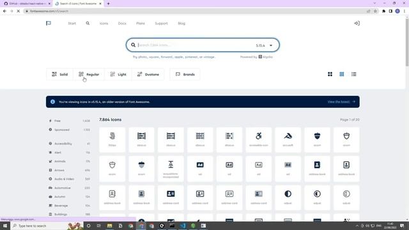Image resolution: width=409 pixels, height=230 pixels.
Task: Select the solid ad icon card
Action: click(x=200, y=169)
